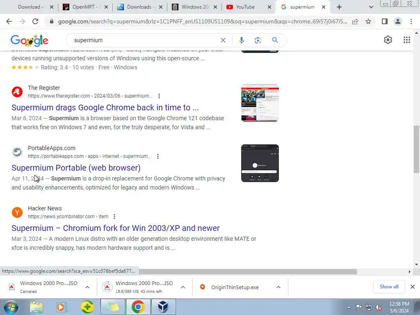The image size is (420, 315).
Task: Open the volume tray icon
Action: coord(379,308)
